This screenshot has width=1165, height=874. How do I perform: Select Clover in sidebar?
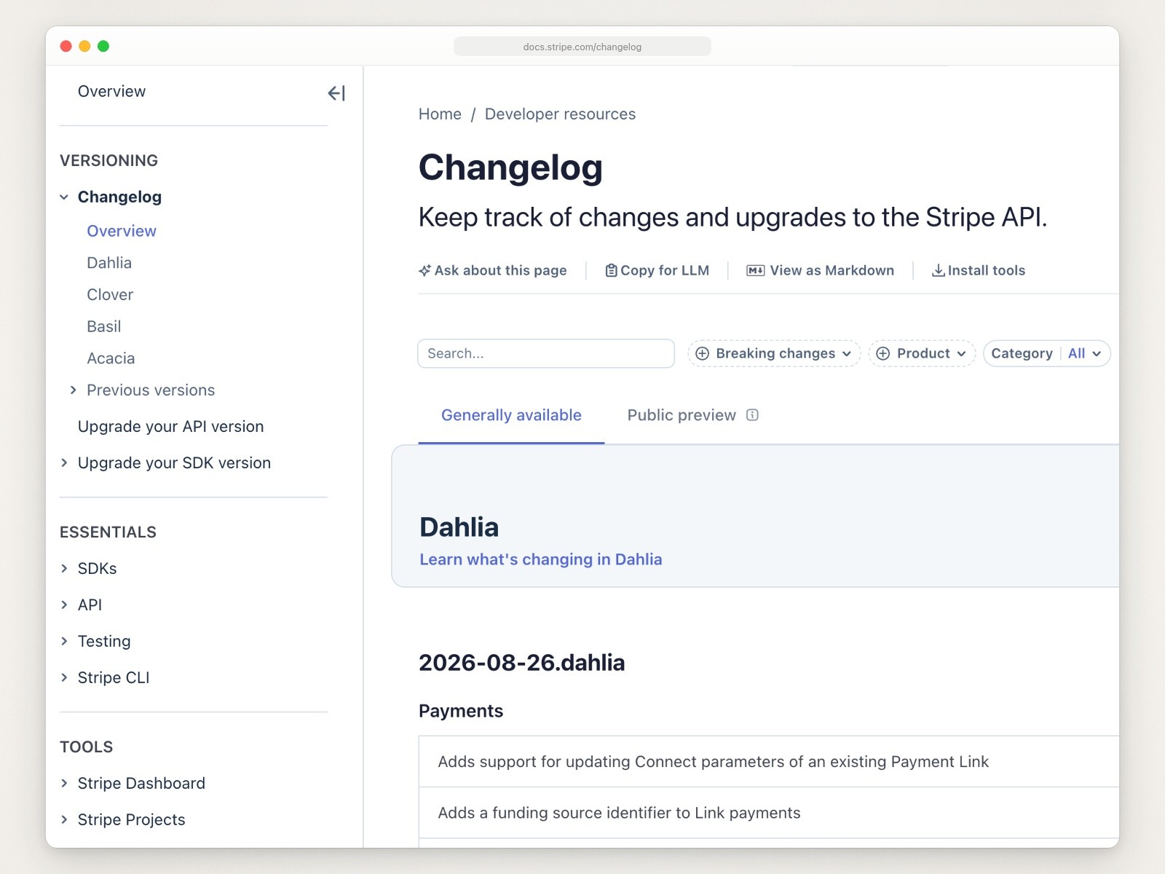110,295
